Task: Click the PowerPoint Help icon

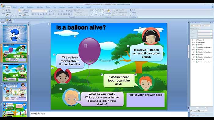Action: pos(213,7)
